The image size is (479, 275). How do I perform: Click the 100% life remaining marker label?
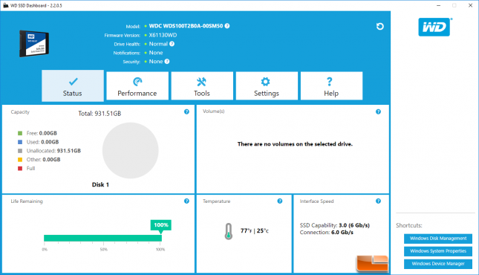pyautogui.click(x=161, y=225)
